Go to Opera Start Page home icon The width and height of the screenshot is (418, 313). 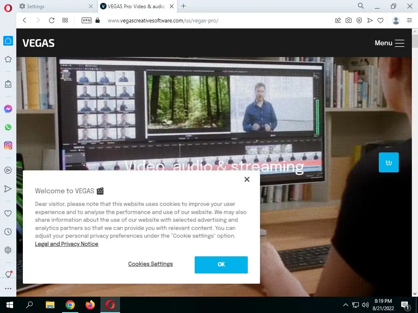[8, 41]
